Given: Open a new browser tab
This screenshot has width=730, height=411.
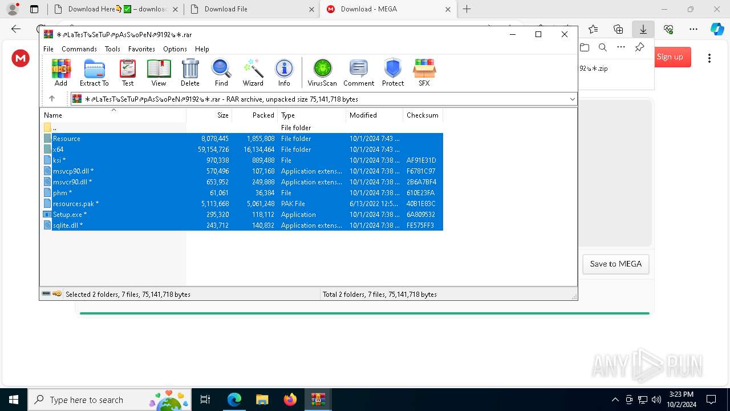Looking at the screenshot, I should point(467,9).
